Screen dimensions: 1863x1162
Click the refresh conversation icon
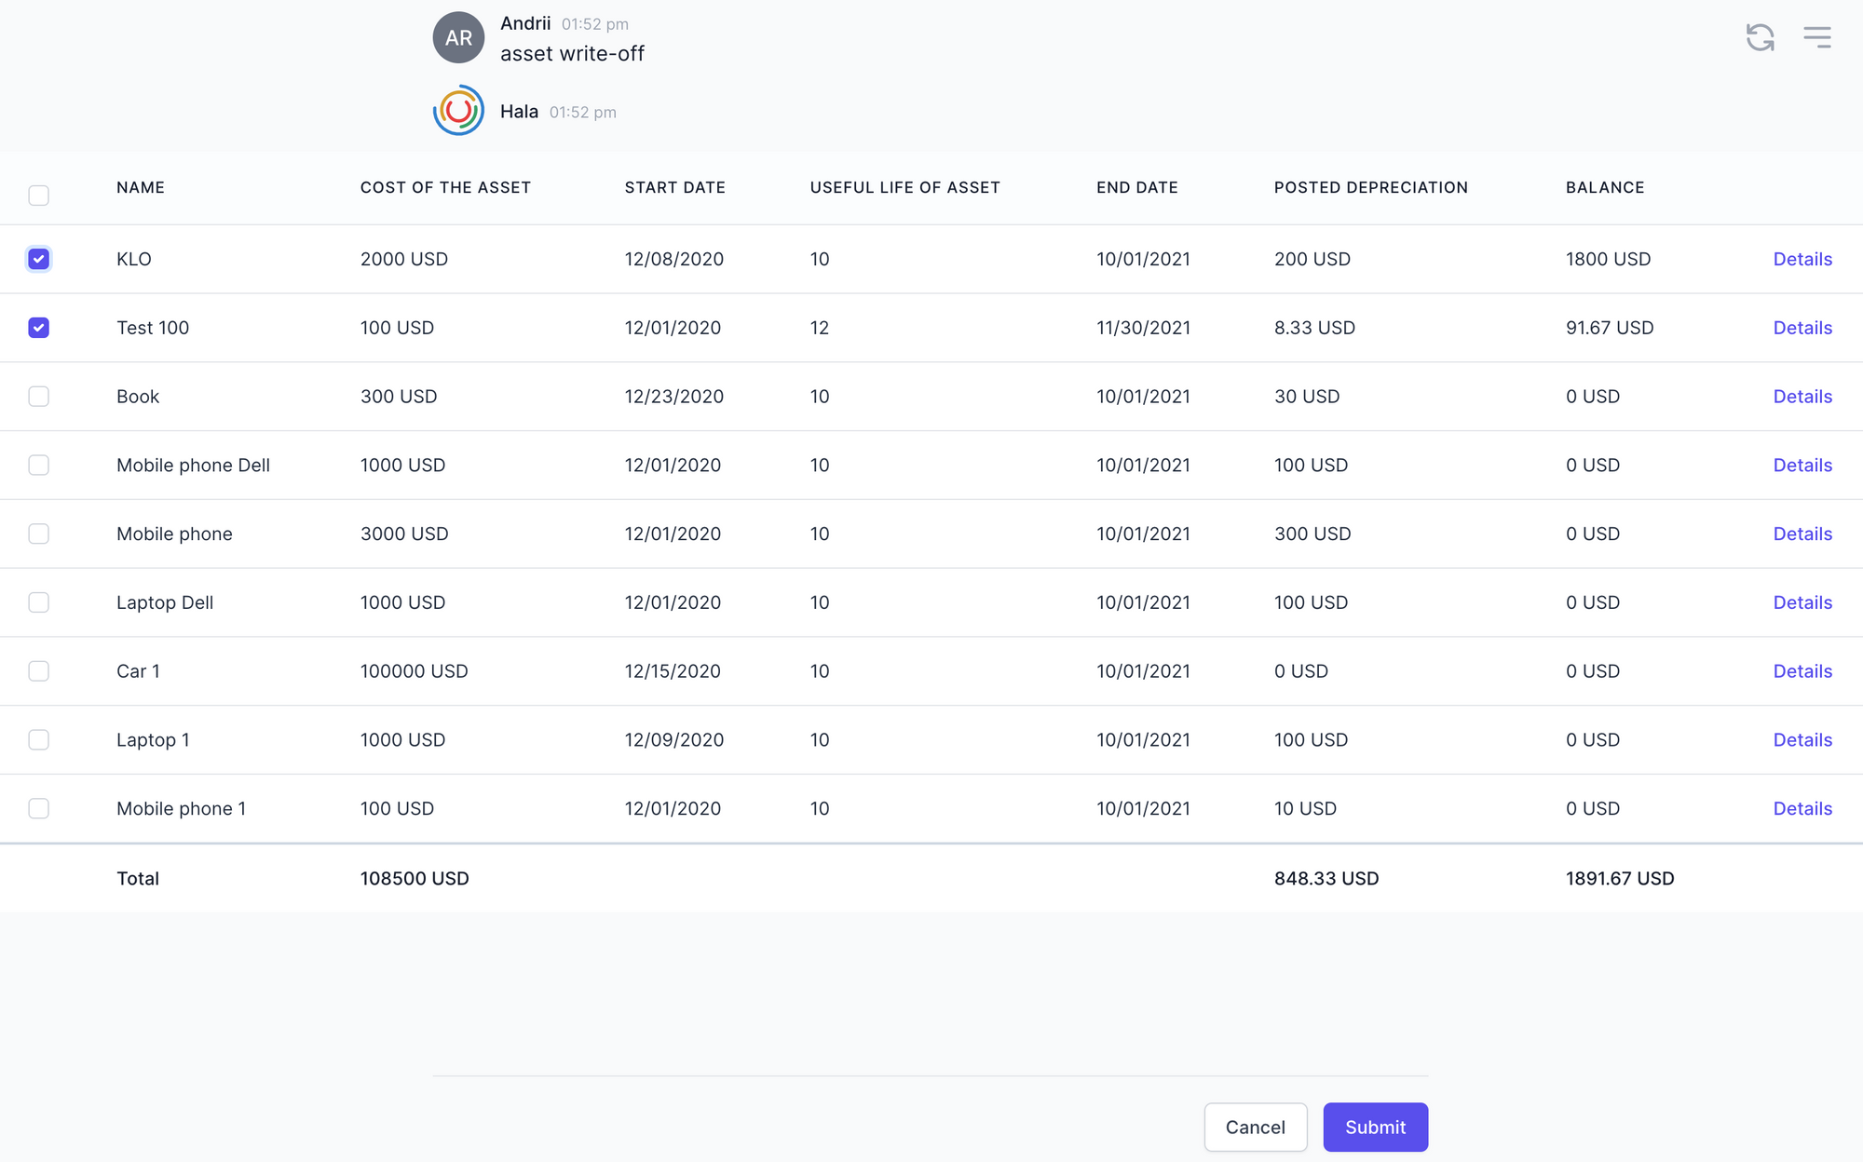1760,36
